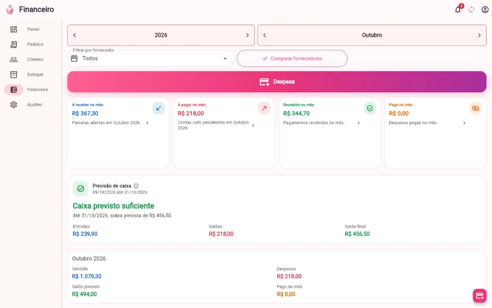
Task: Click the A receber arrow icon
Action: 159,108
